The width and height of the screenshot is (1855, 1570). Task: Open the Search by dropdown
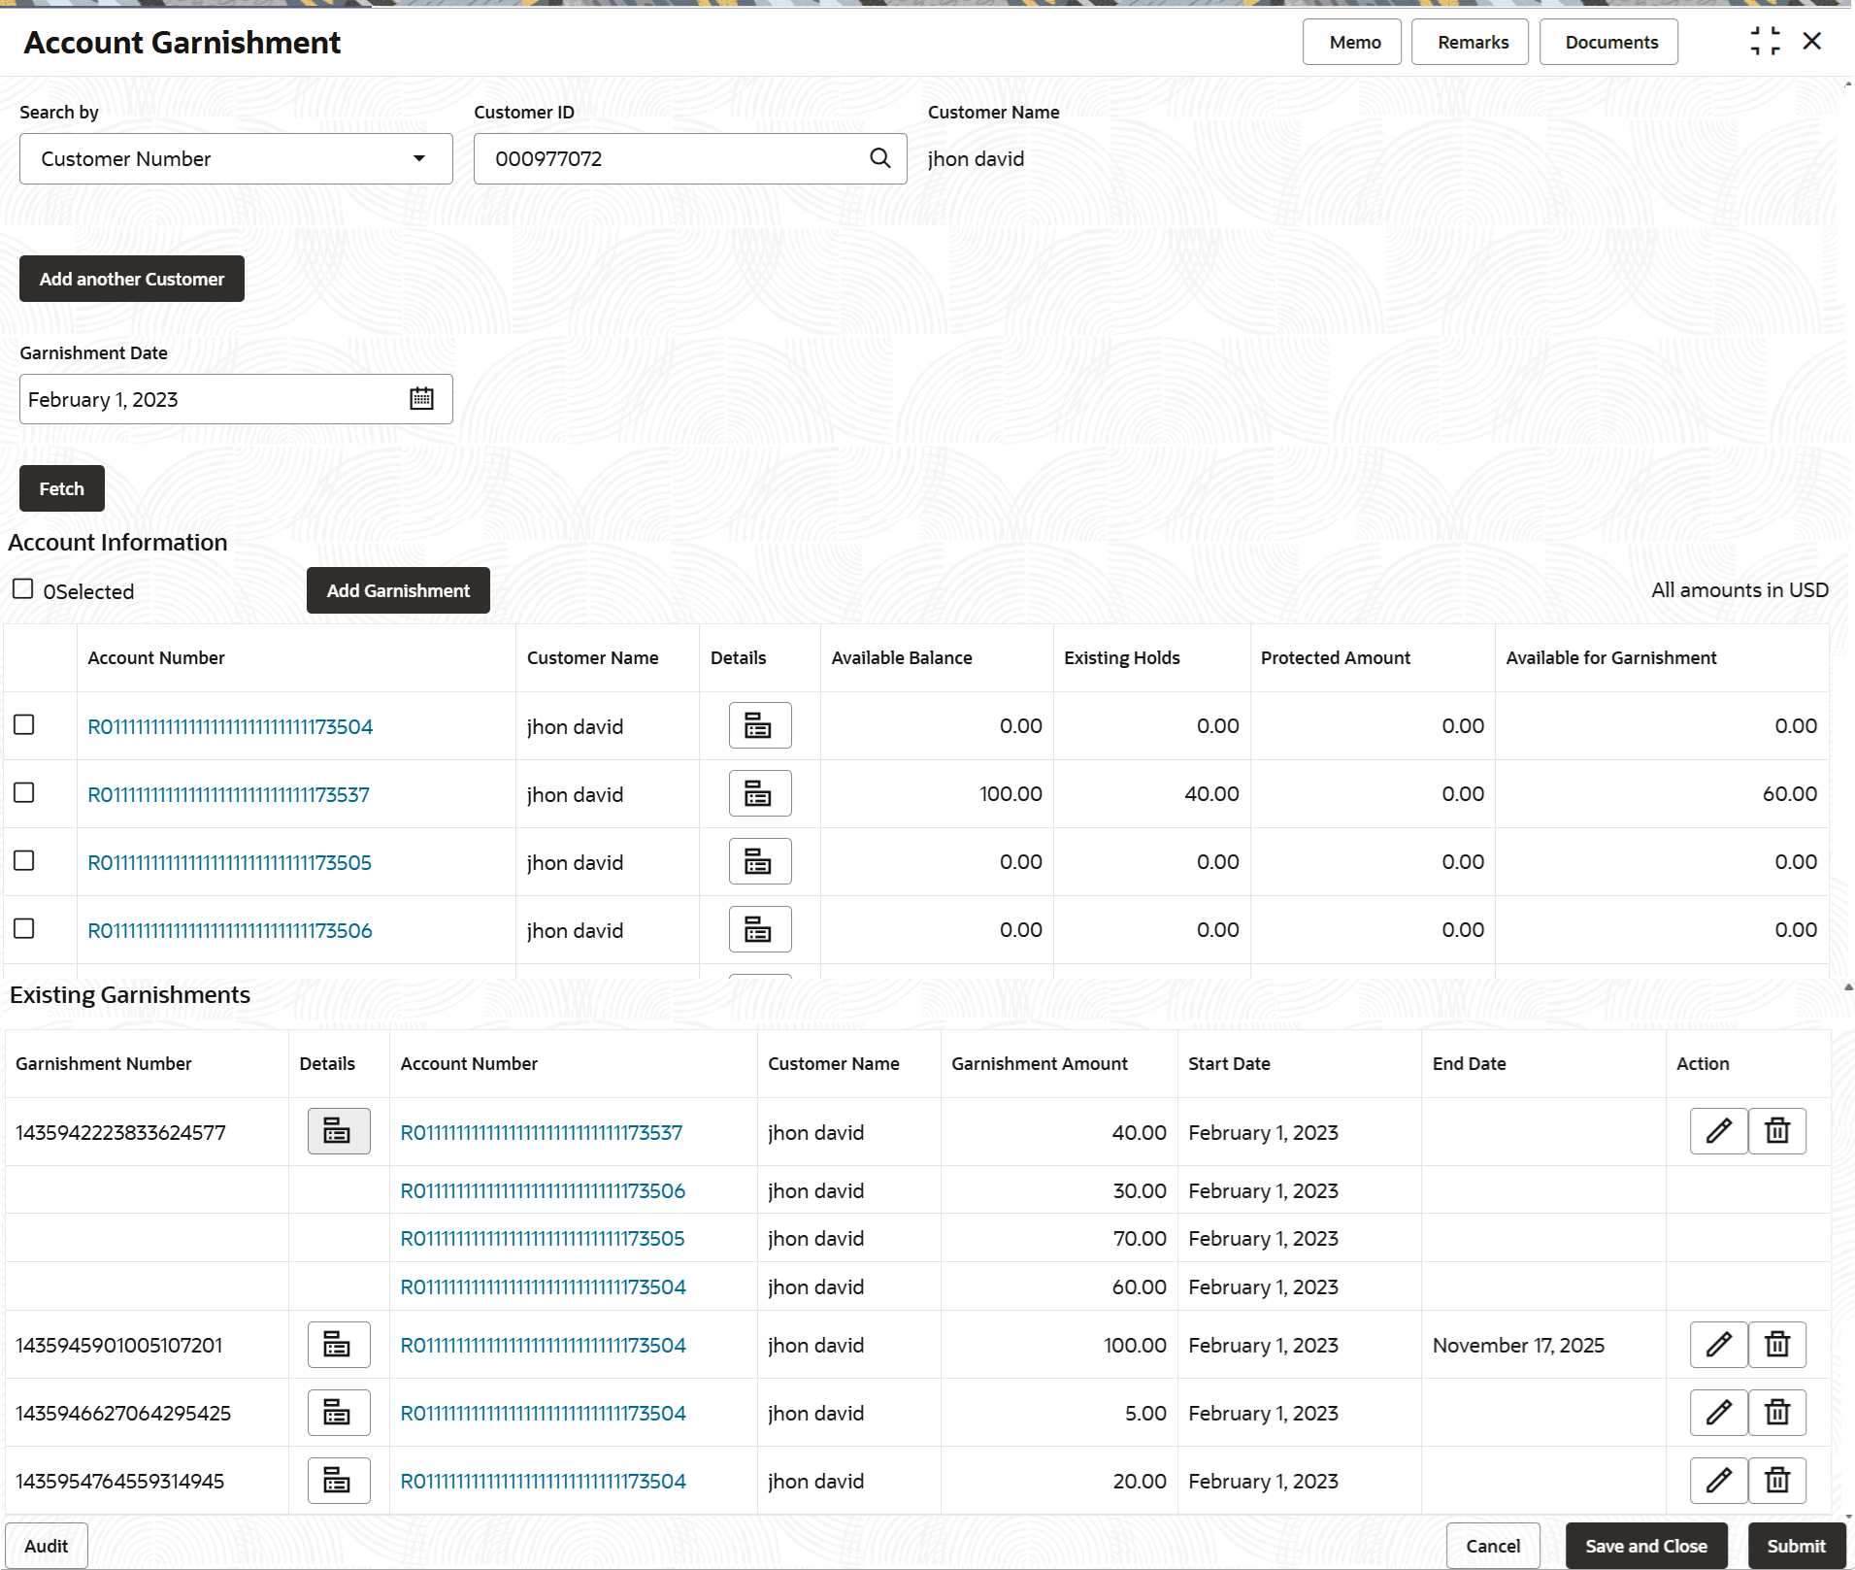236,158
